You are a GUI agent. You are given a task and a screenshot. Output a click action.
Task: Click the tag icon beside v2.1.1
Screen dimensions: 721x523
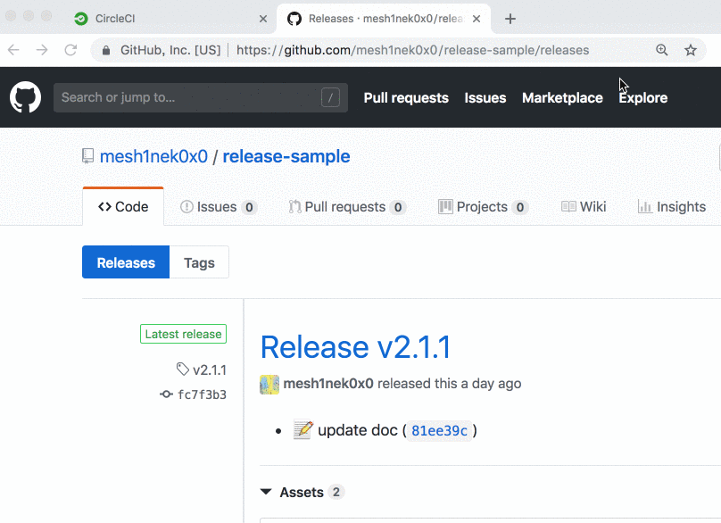(183, 369)
